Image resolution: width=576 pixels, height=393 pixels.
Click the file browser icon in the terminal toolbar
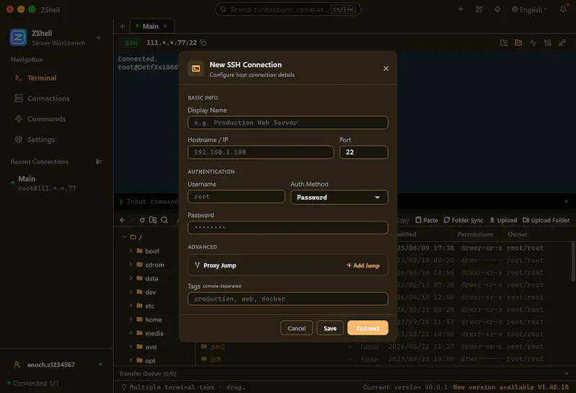point(503,43)
